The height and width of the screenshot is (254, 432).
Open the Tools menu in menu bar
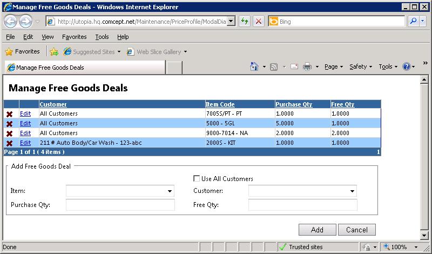click(102, 37)
